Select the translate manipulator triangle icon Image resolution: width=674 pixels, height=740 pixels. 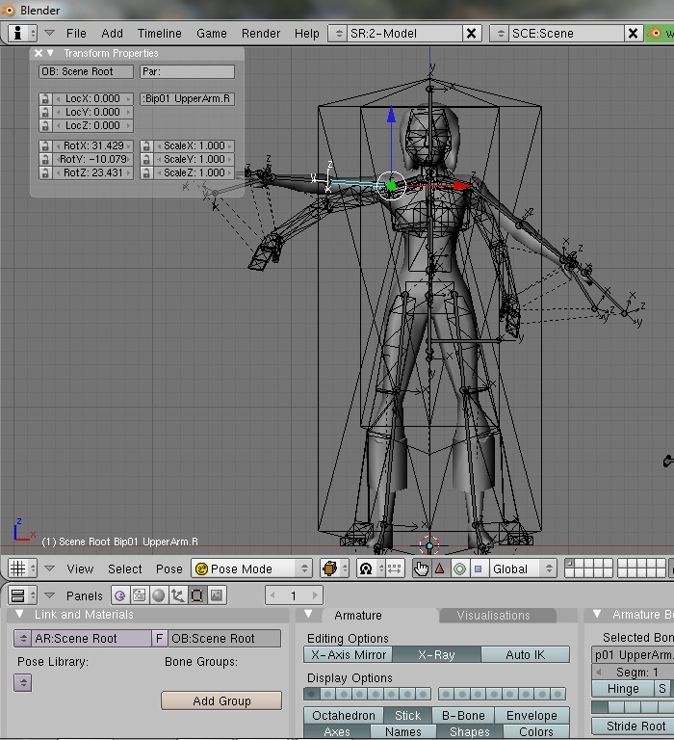[440, 568]
